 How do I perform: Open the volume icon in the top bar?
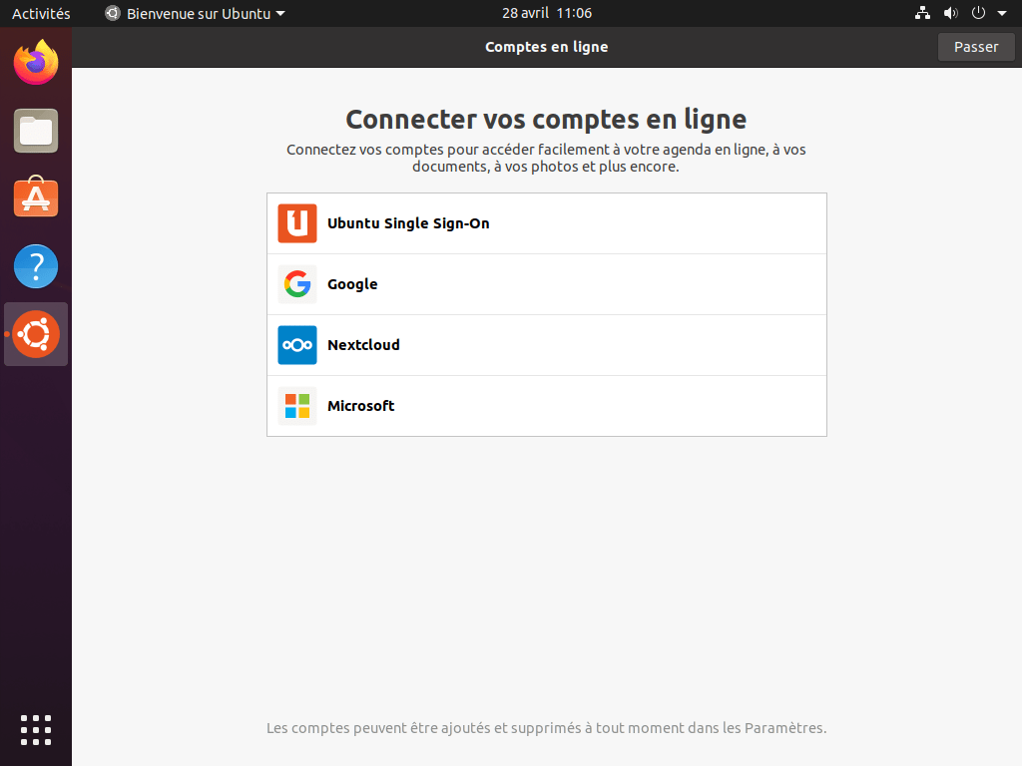(x=951, y=13)
